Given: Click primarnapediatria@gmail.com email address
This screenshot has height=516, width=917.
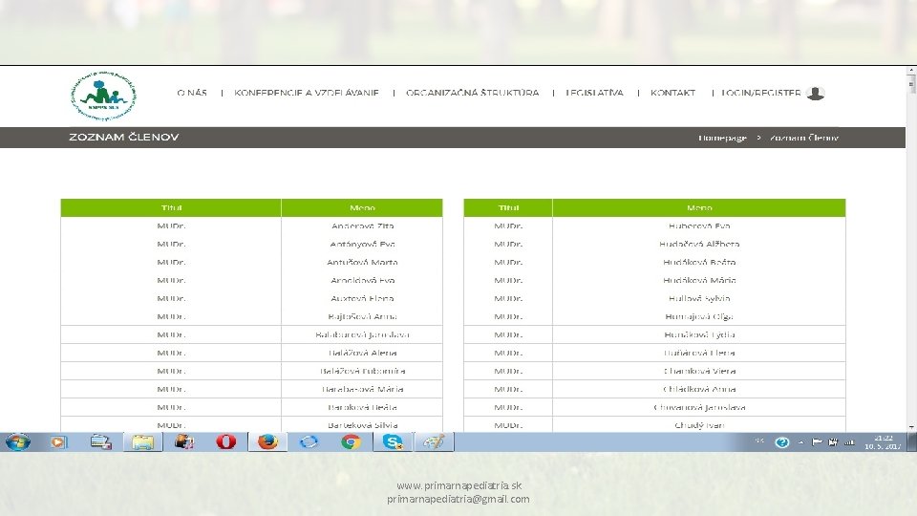Looking at the screenshot, I should (x=458, y=499).
